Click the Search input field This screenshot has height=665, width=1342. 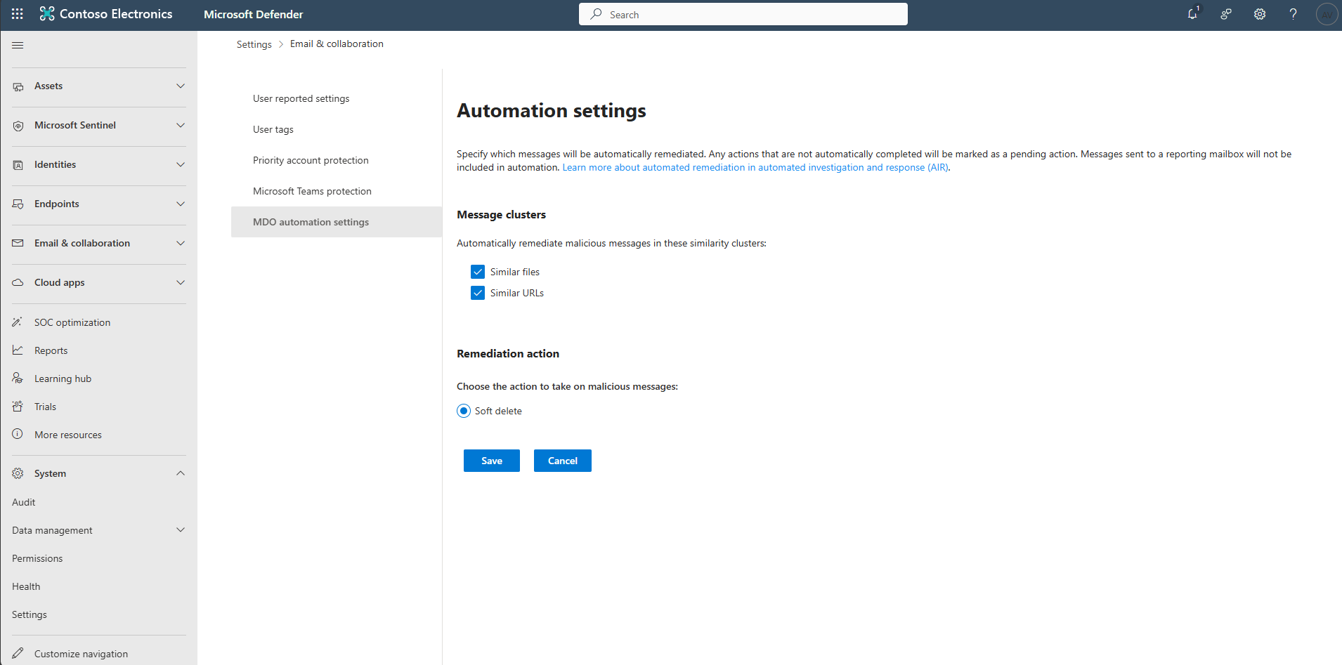743,14
